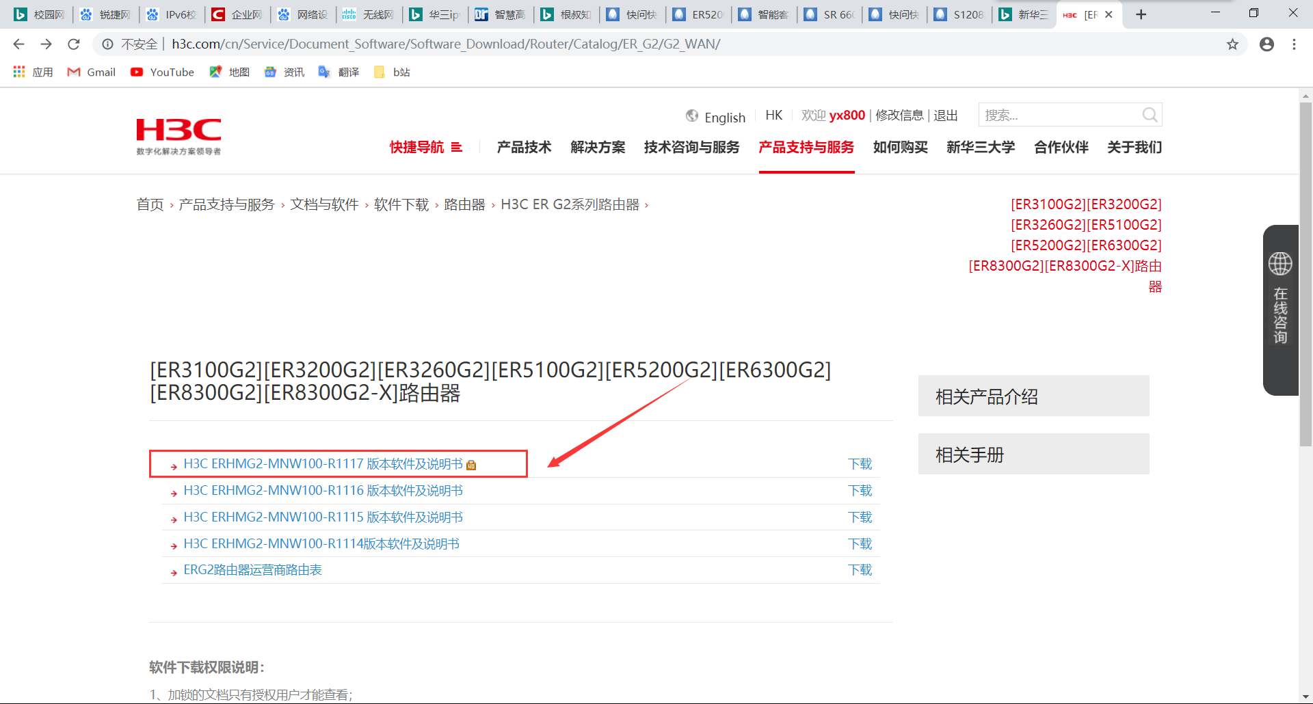The width and height of the screenshot is (1313, 704).
Task: Bookmark this page with the star icon
Action: (x=1232, y=44)
